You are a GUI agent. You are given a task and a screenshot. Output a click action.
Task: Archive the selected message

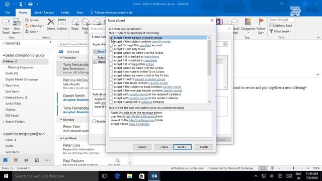click(x=62, y=25)
